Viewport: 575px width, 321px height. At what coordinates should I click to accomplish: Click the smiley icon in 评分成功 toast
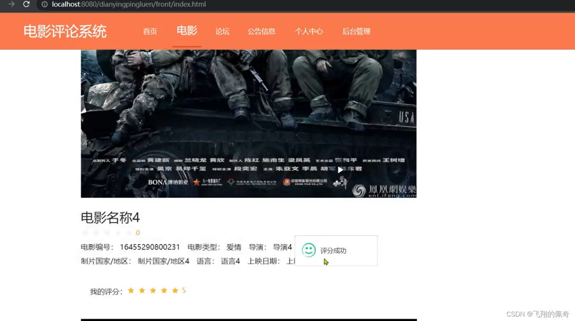(x=309, y=250)
